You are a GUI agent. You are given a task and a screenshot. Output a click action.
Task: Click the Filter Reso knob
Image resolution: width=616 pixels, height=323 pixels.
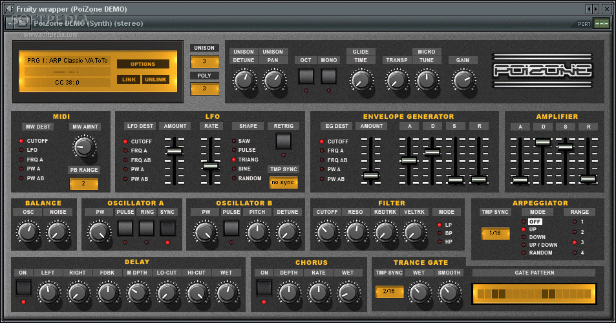[356, 232]
